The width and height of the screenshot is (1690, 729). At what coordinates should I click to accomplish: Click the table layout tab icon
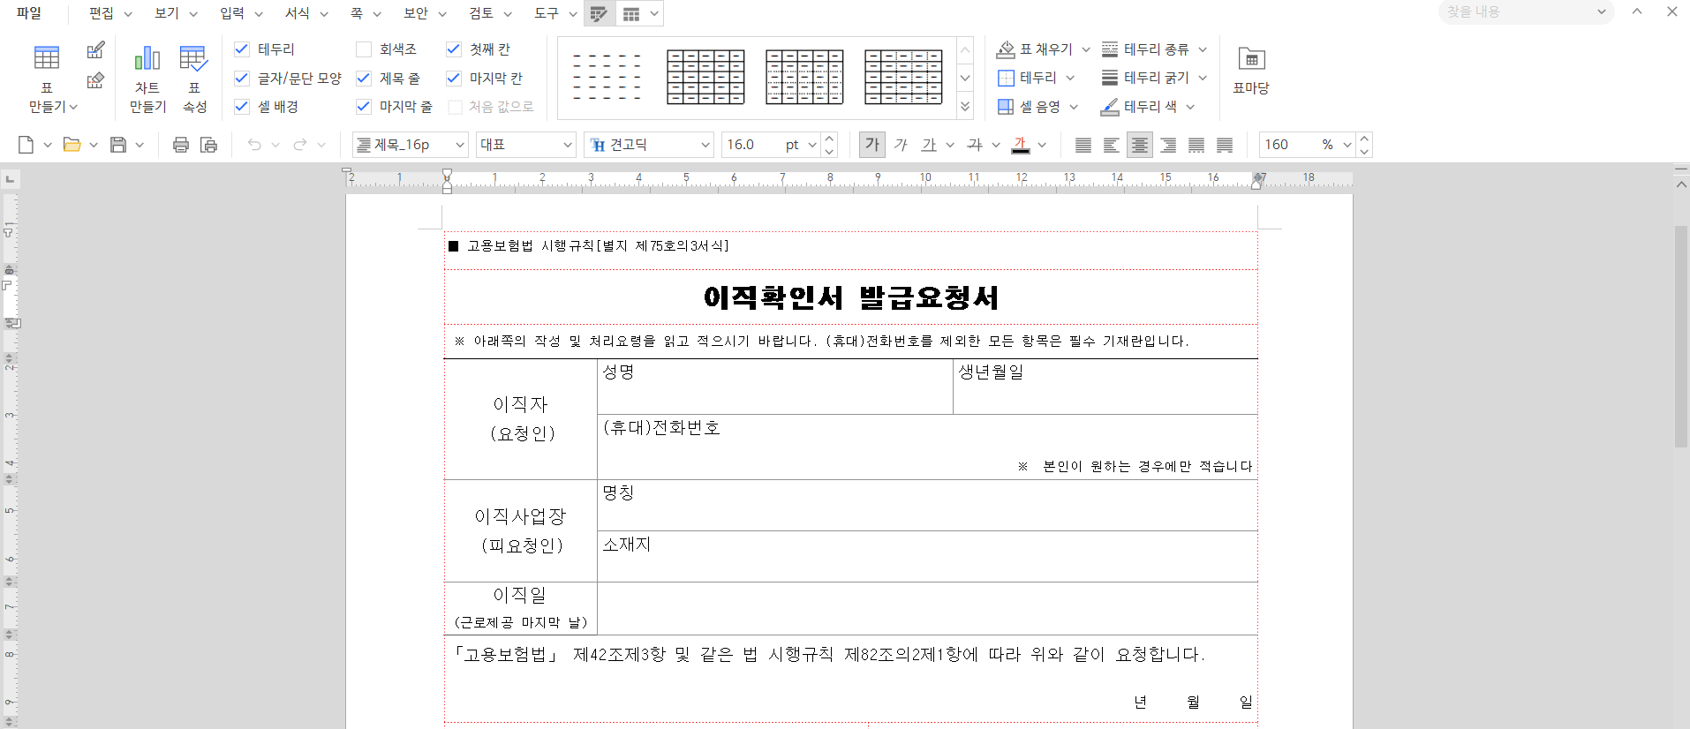pyautogui.click(x=631, y=13)
